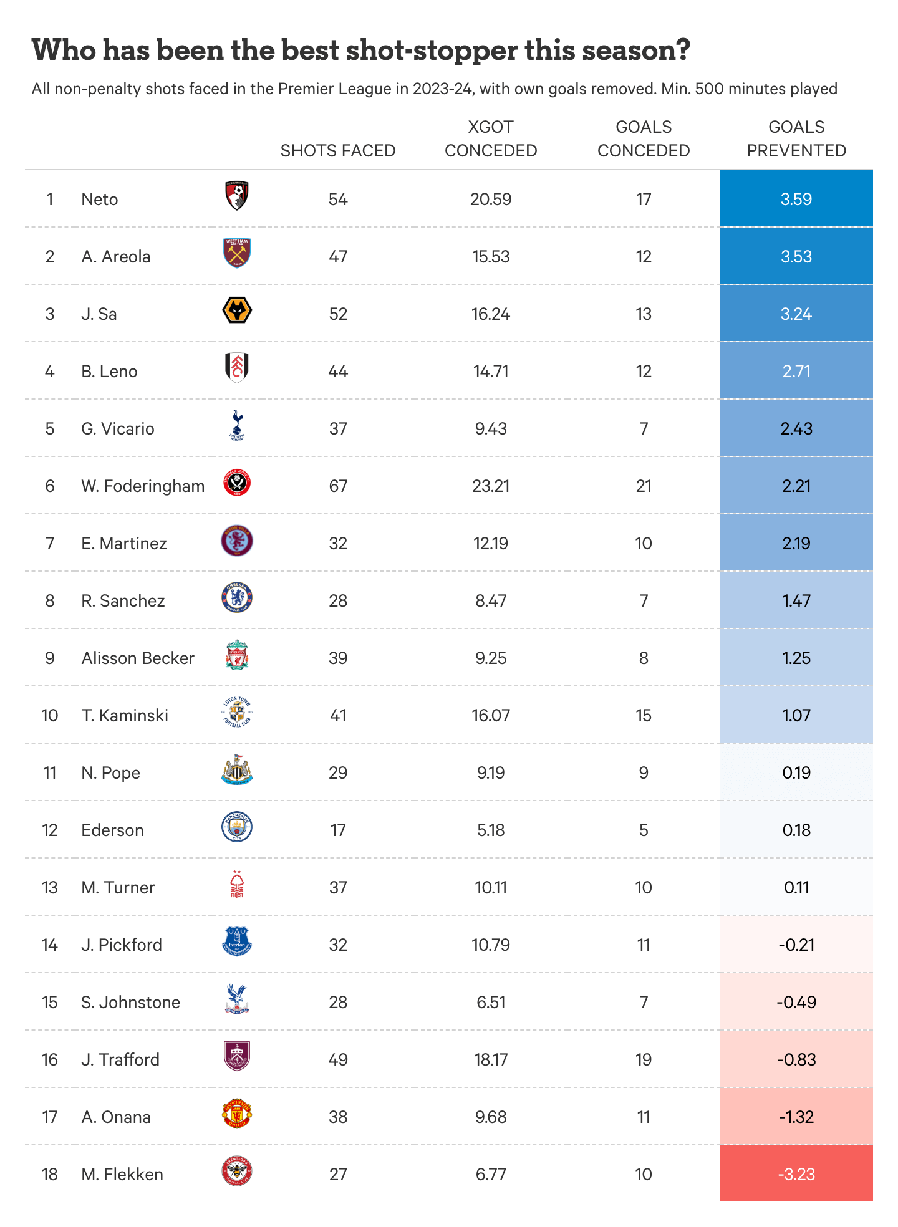Viewport: 898px width, 1227px height.
Task: Click the Manchester United crest beside A. Onana
Action: click(237, 1114)
